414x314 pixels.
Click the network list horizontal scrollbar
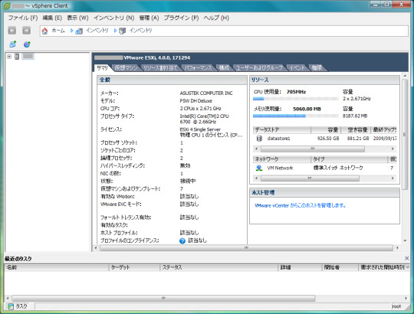[310, 178]
